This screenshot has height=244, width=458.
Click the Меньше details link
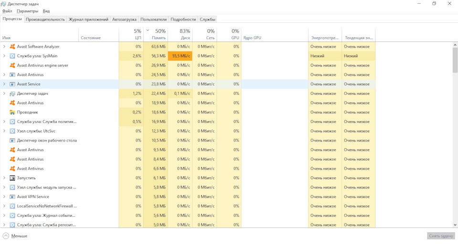click(19, 236)
